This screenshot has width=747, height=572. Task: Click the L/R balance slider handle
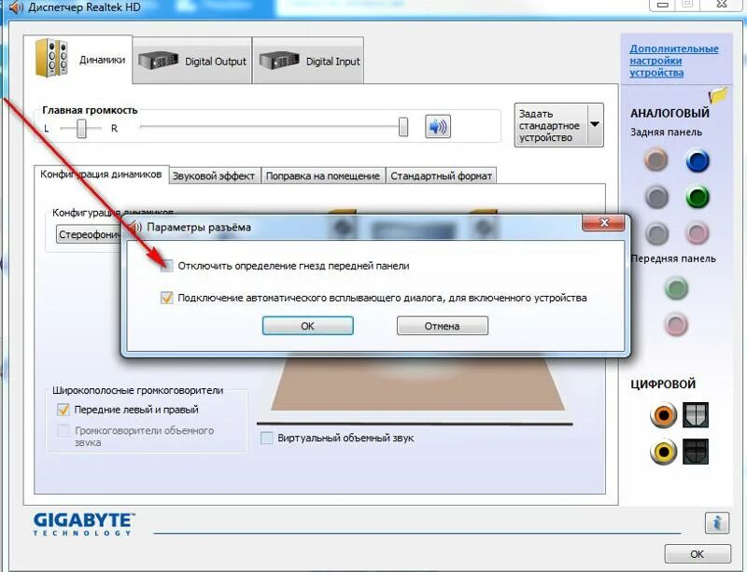coord(81,129)
